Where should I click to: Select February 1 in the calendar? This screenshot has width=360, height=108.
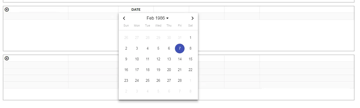pos(190,38)
